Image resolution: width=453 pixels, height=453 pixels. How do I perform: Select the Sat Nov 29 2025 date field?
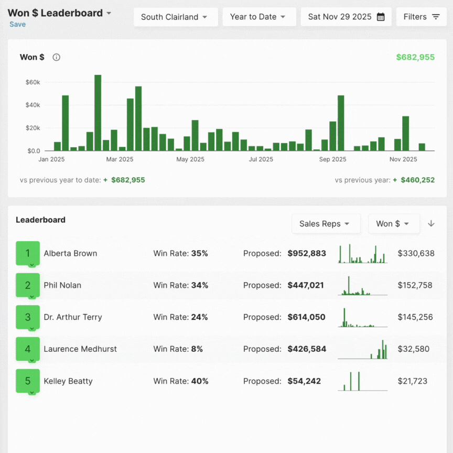point(340,17)
